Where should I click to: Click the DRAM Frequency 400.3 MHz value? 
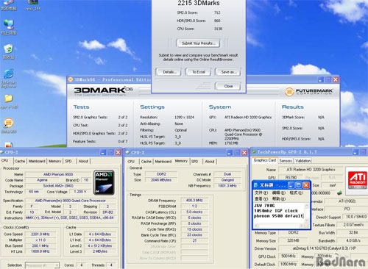coord(194,201)
